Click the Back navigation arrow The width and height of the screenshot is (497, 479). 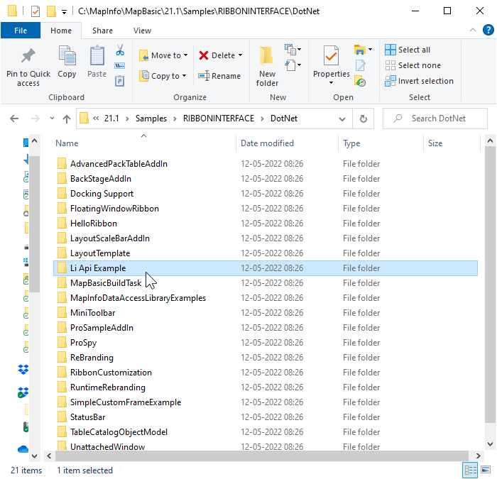point(14,119)
